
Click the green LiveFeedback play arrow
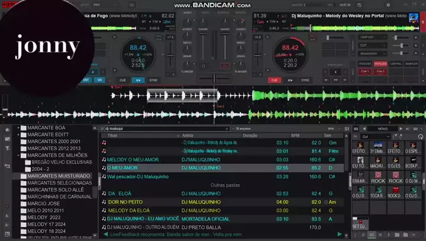340,234
